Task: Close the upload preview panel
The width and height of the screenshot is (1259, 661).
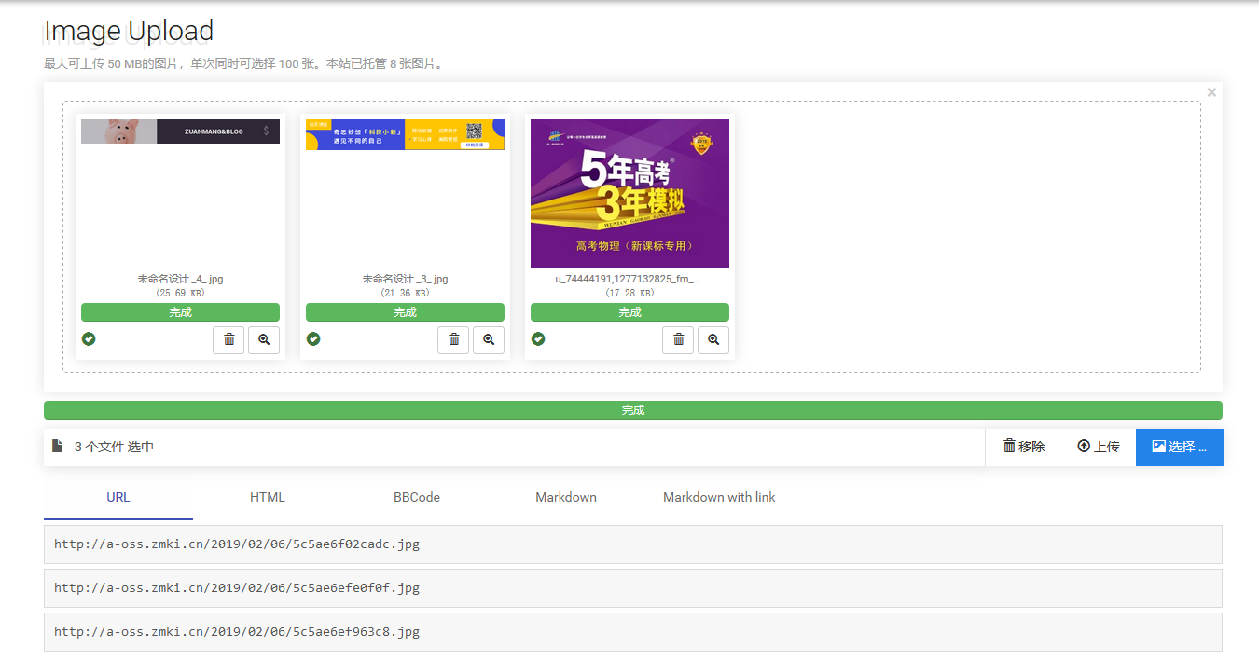Action: [x=1211, y=92]
